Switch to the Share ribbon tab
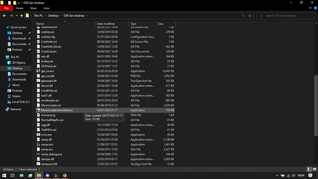 pos(33,8)
